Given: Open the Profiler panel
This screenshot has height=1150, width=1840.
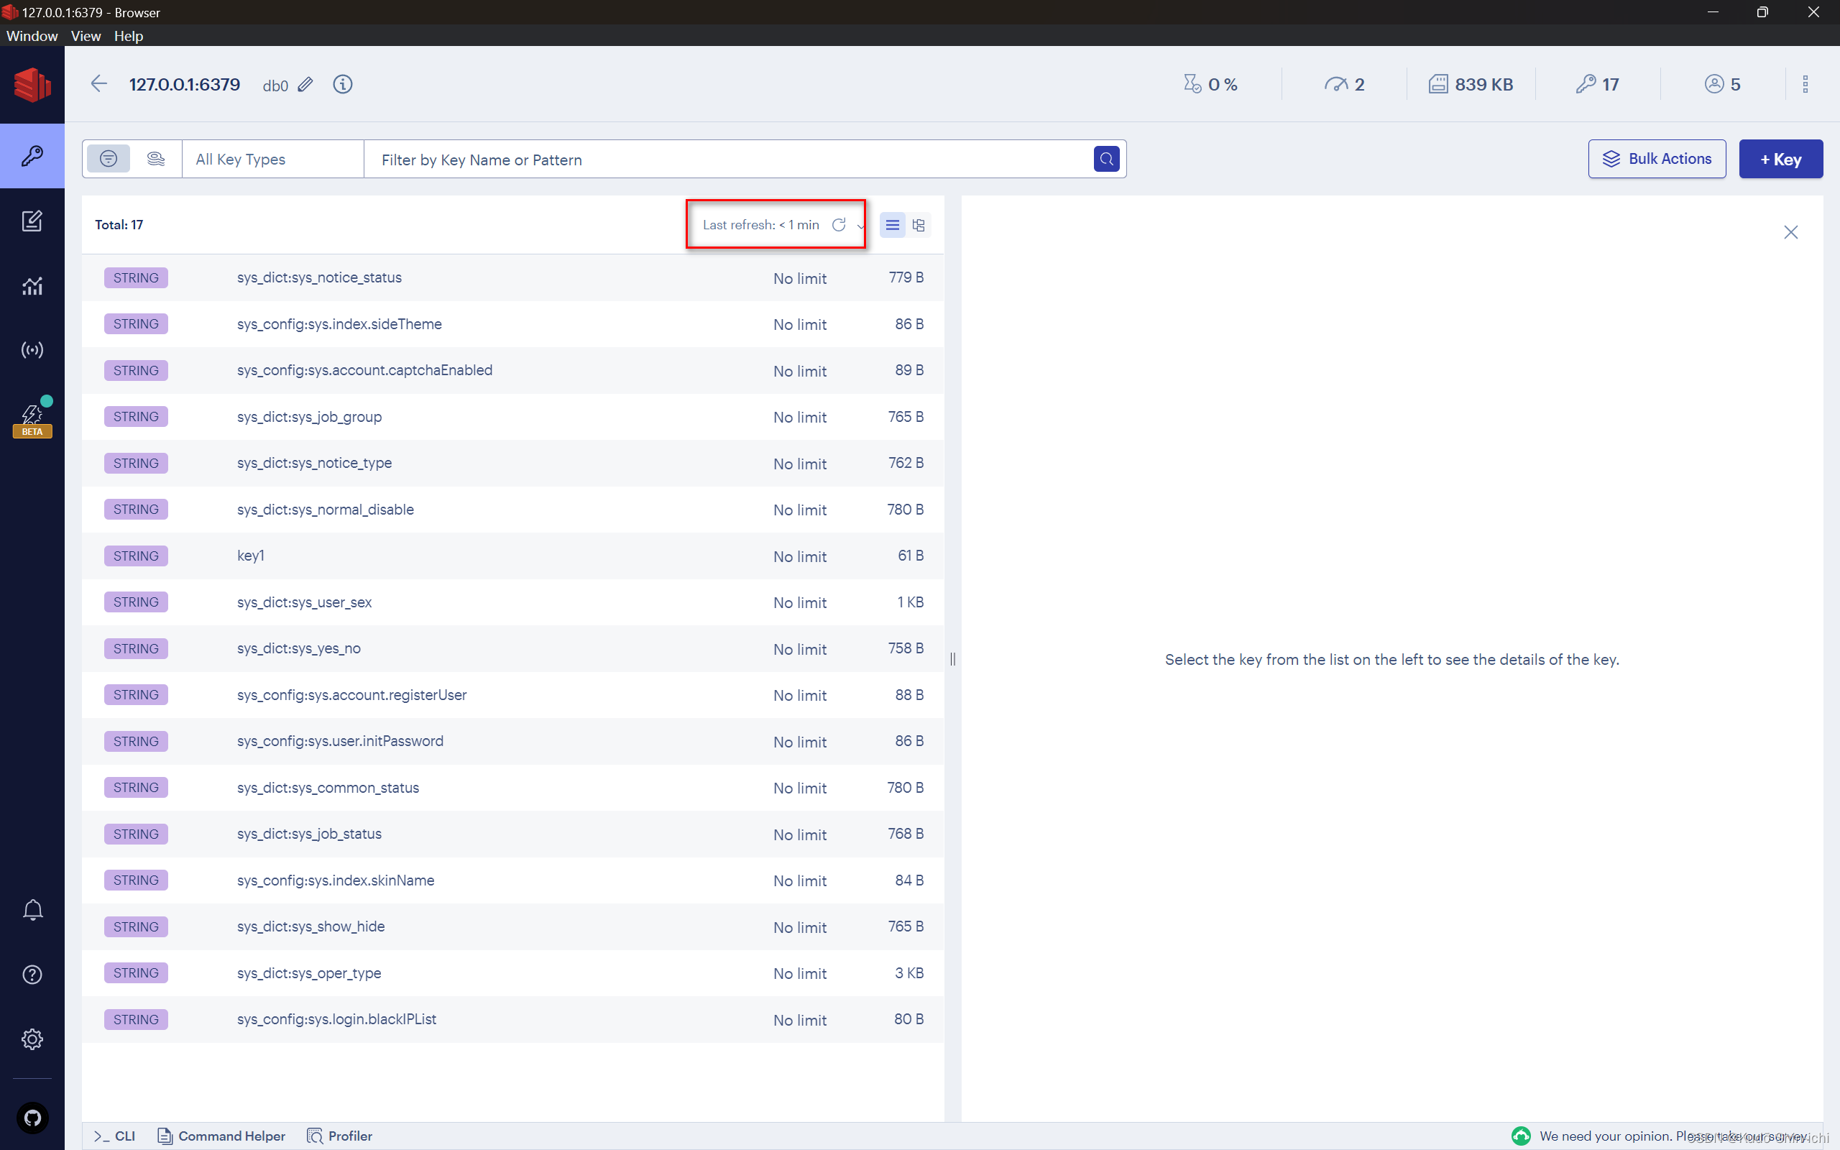Looking at the screenshot, I should pyautogui.click(x=339, y=1136).
